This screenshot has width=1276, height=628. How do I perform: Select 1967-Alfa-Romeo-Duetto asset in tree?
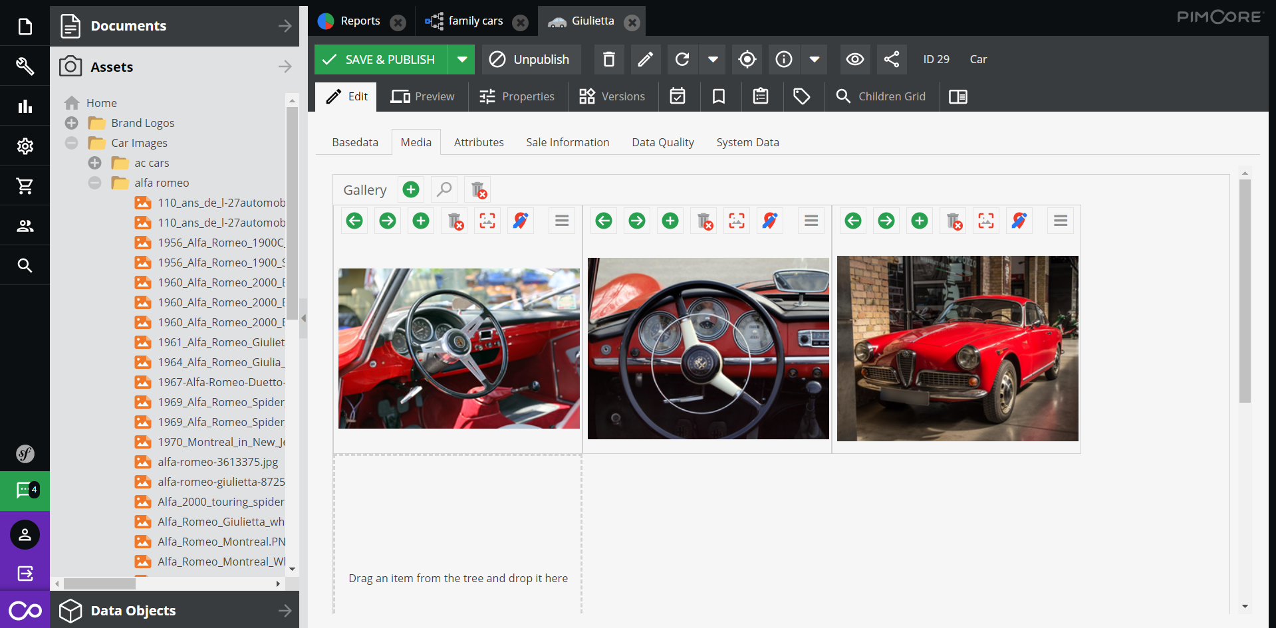click(221, 382)
